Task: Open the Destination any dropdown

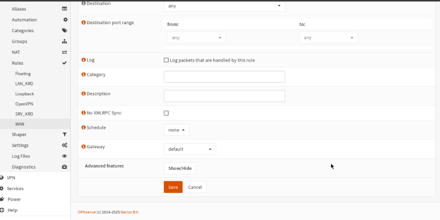Action: [224, 6]
